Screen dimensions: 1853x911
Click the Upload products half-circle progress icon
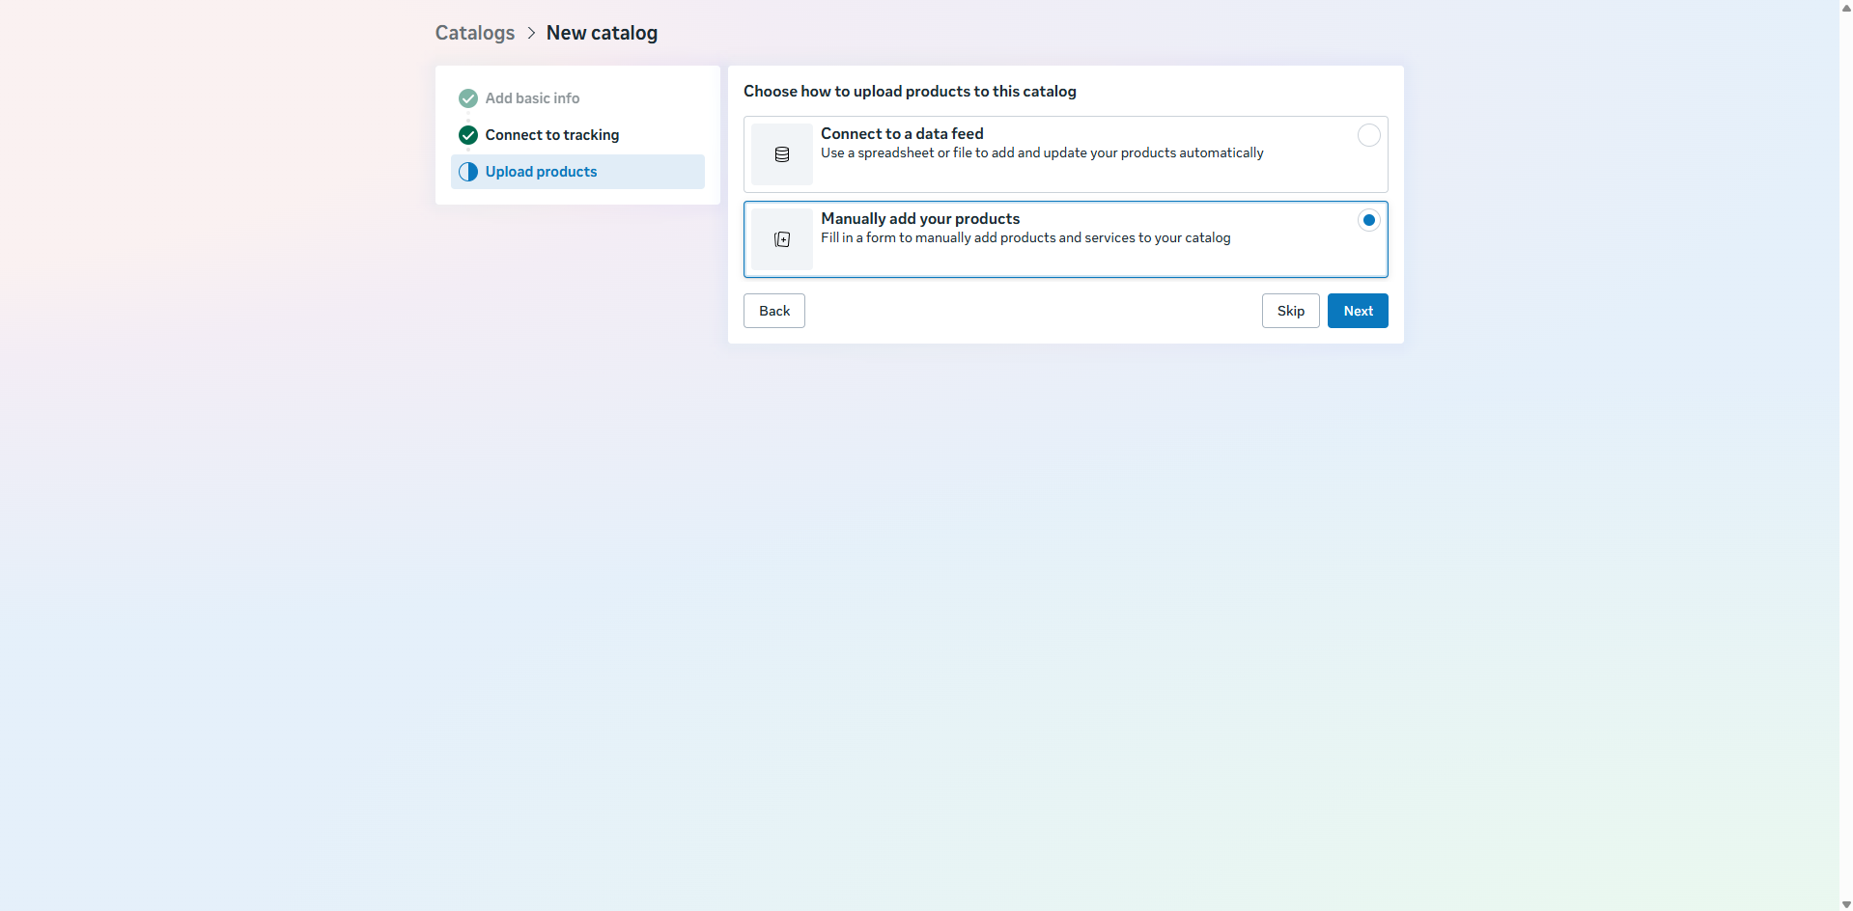click(x=468, y=172)
